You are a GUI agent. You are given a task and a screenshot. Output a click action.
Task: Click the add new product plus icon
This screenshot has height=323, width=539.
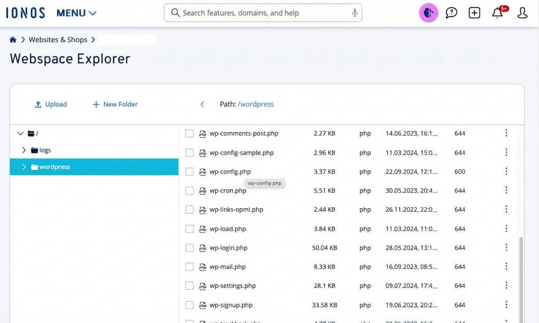pyautogui.click(x=474, y=13)
